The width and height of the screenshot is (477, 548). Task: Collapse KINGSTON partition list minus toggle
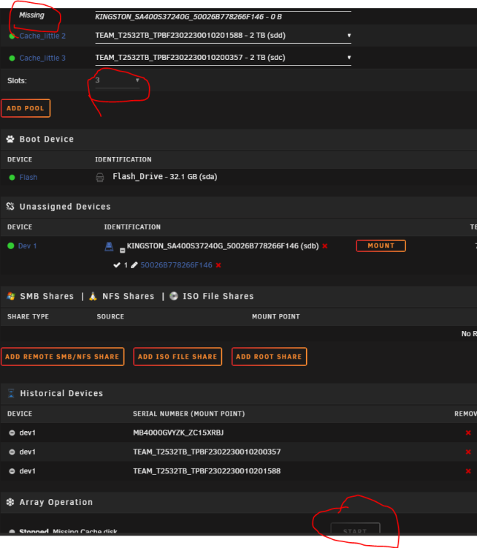pos(122,250)
